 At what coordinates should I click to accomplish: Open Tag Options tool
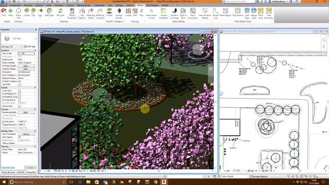(82, 13)
